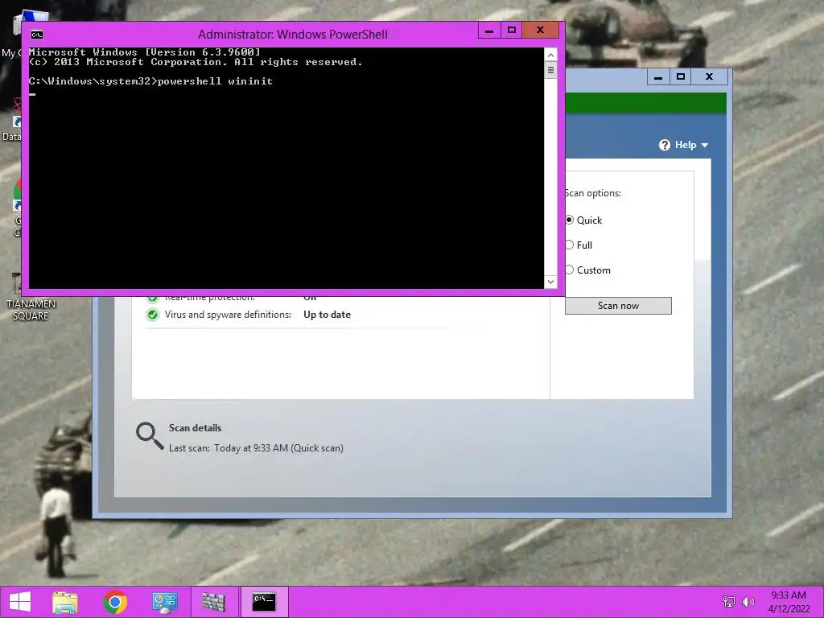Screen dimensions: 824x618
Task: Click the 'Scan details' heading
Action: [195, 428]
